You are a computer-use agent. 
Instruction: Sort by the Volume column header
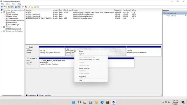click(x=39, y=10)
